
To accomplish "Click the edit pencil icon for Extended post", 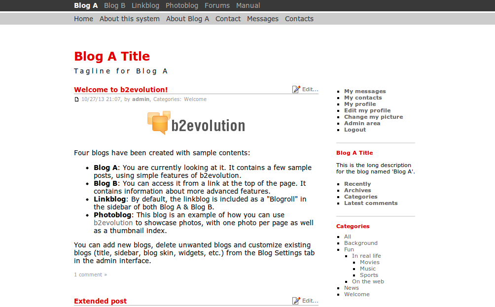I will (296, 301).
